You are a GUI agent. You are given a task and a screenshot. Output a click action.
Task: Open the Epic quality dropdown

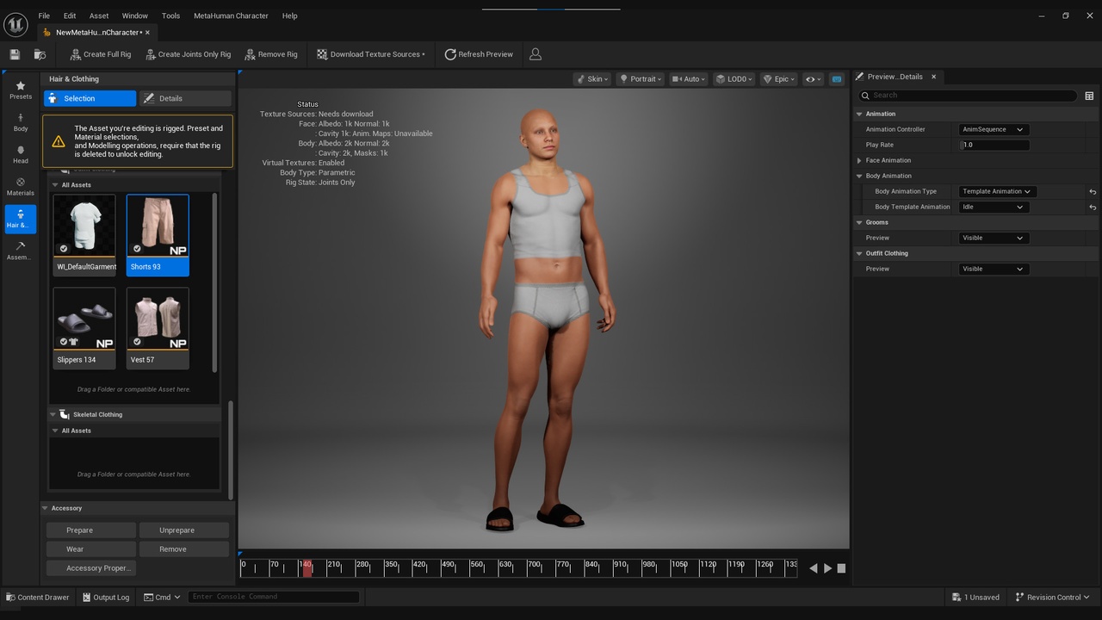coord(779,79)
